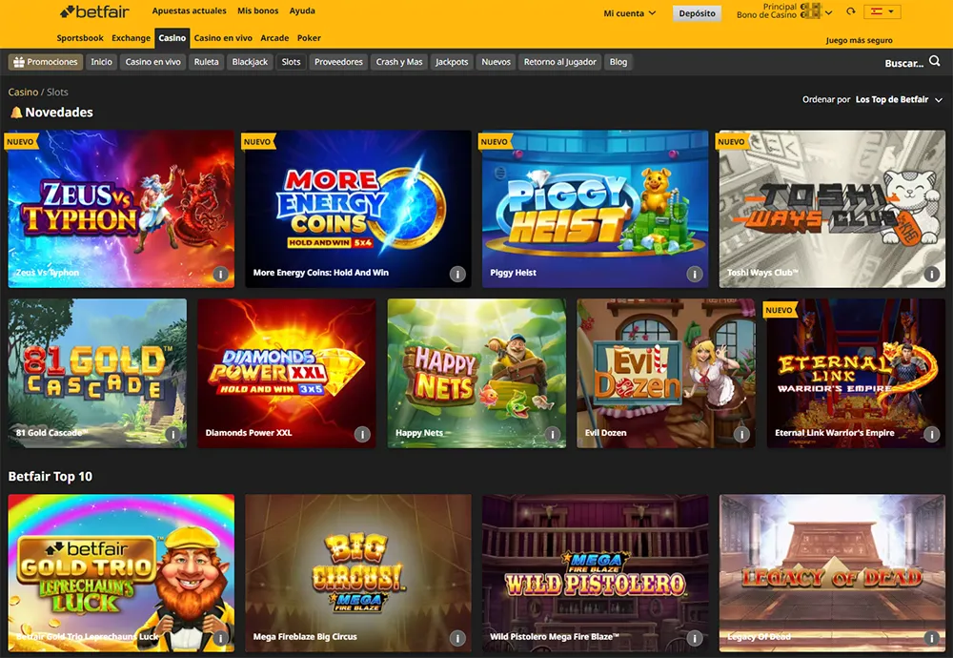Open info icon for Zeus Vs Typhon
Viewport: 953px width, 658px height.
(x=221, y=275)
